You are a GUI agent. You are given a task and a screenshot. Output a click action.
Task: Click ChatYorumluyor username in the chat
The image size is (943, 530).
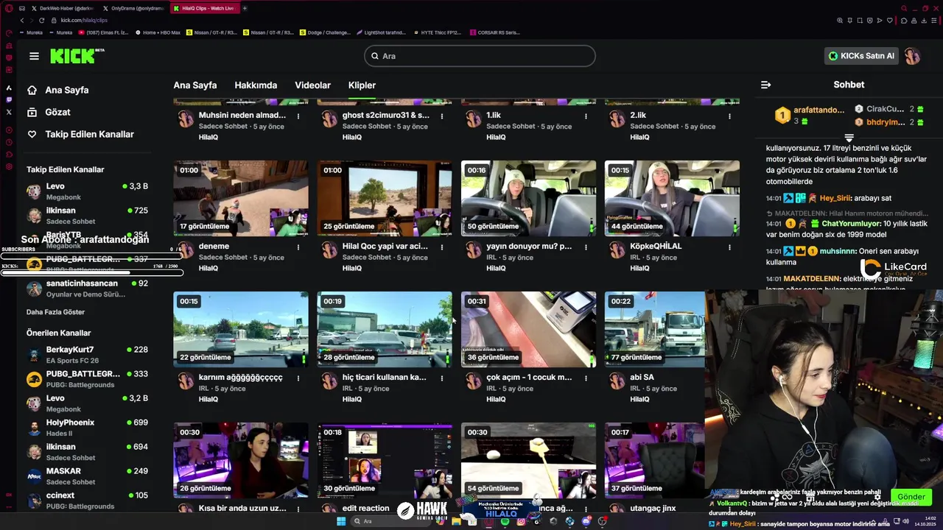click(851, 223)
